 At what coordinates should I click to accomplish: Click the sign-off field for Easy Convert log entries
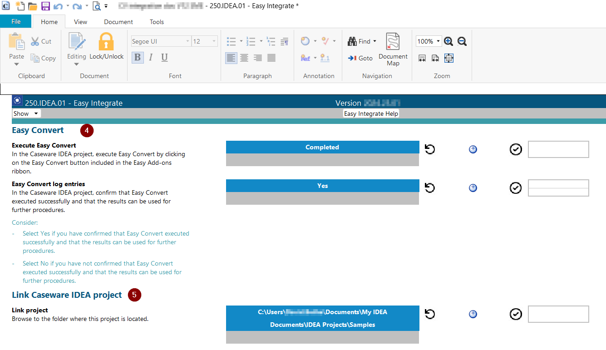coord(558,188)
